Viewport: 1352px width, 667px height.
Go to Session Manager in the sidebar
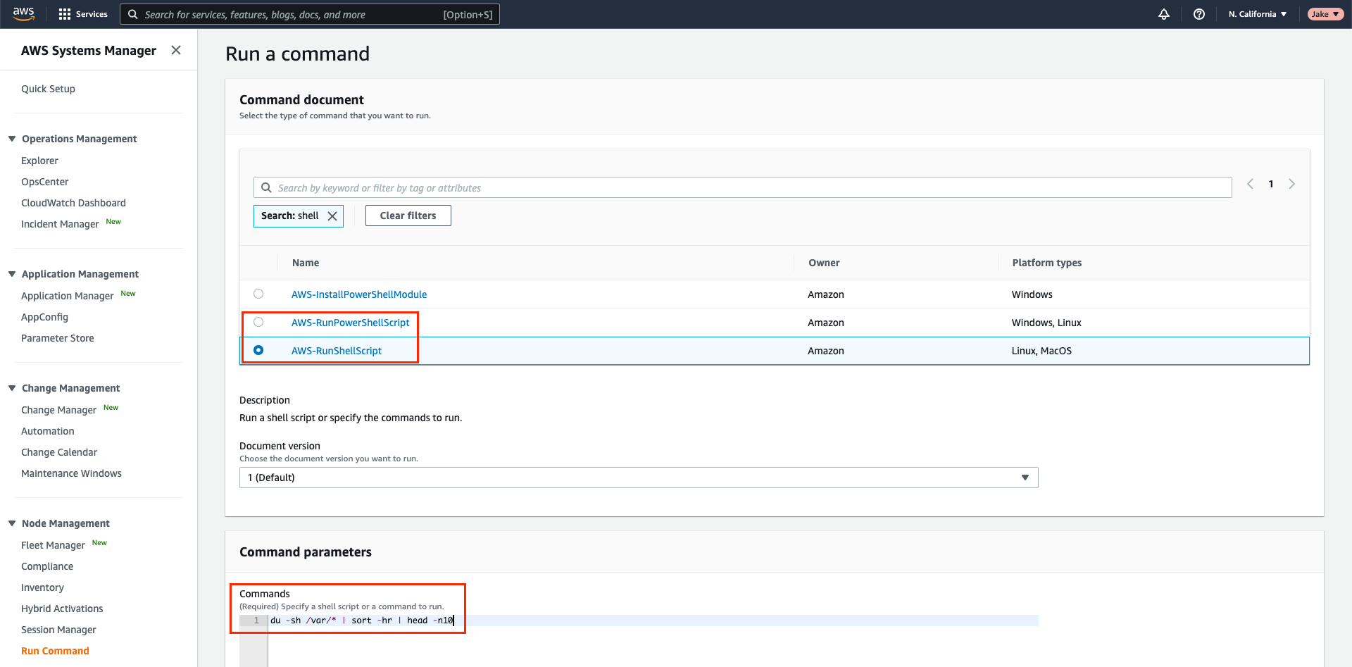point(58,629)
